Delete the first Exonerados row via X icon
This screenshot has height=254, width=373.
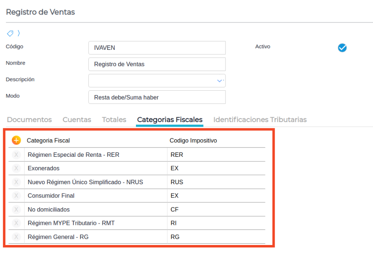(16, 168)
